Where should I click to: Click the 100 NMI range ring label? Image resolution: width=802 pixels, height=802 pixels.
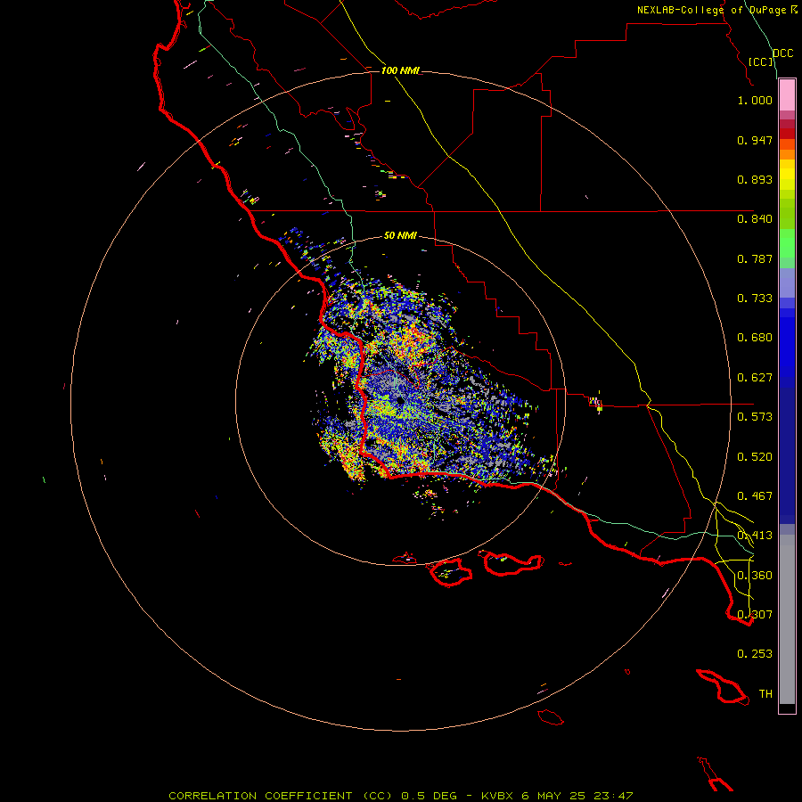pyautogui.click(x=400, y=70)
